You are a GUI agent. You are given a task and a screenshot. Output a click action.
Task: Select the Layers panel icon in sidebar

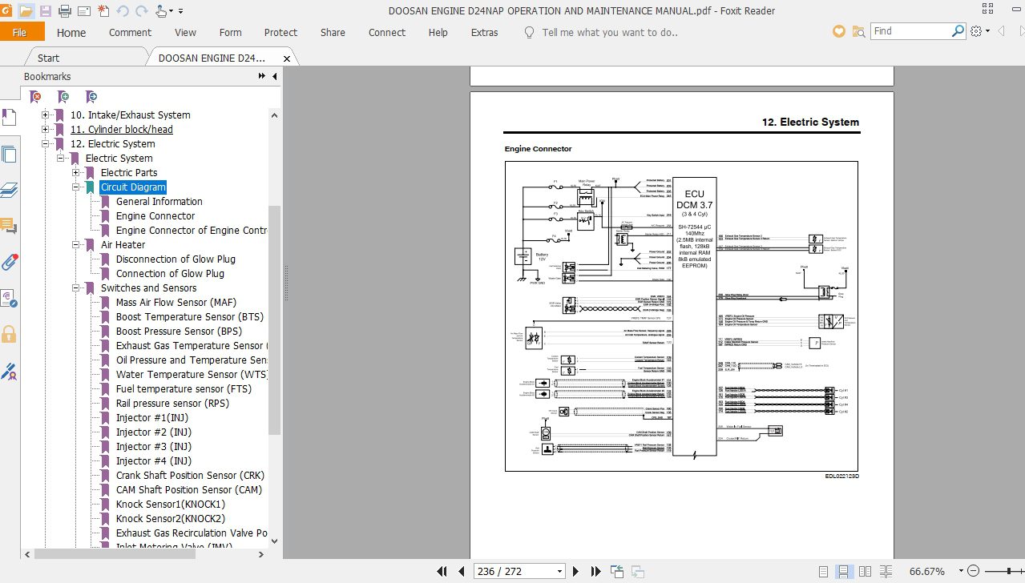pos(10,190)
